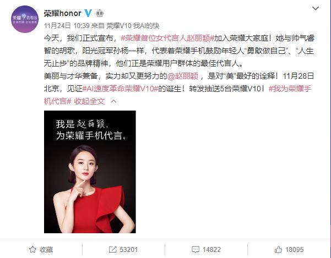Open 荣耀honor username link
This screenshot has width=331, height=258.
point(62,13)
